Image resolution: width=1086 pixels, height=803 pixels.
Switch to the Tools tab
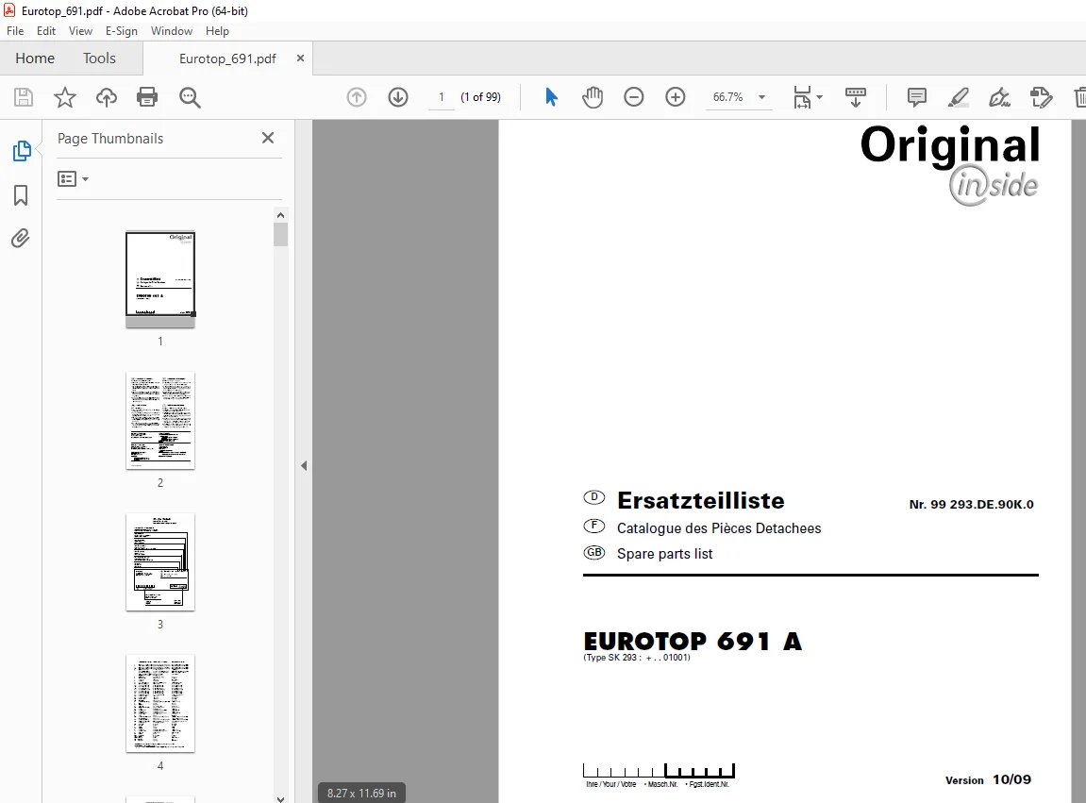[x=99, y=59]
